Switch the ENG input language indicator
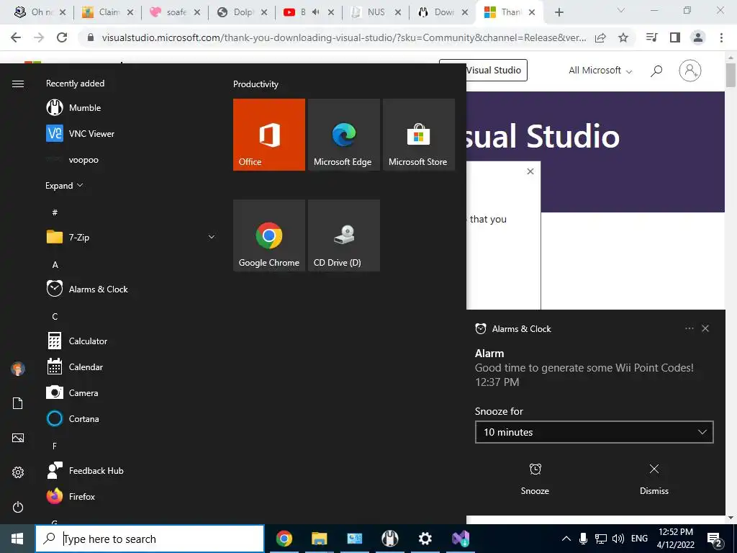This screenshot has height=553, width=737. 639,539
